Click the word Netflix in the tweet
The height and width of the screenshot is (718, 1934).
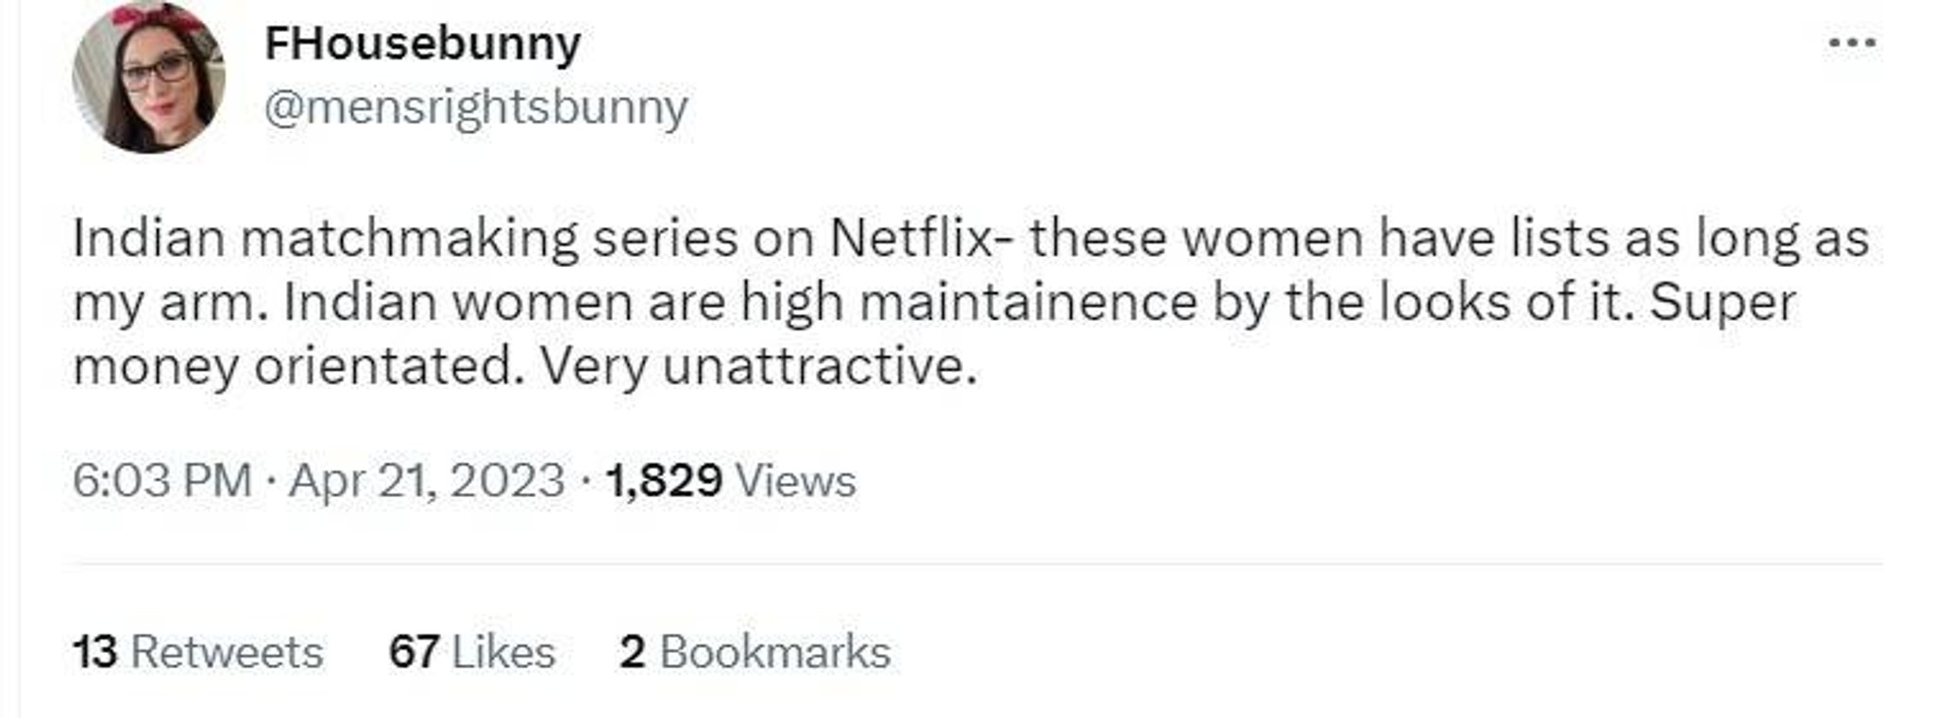pos(911,238)
